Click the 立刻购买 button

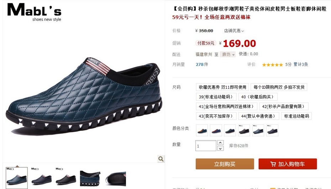pyautogui.click(x=225, y=164)
